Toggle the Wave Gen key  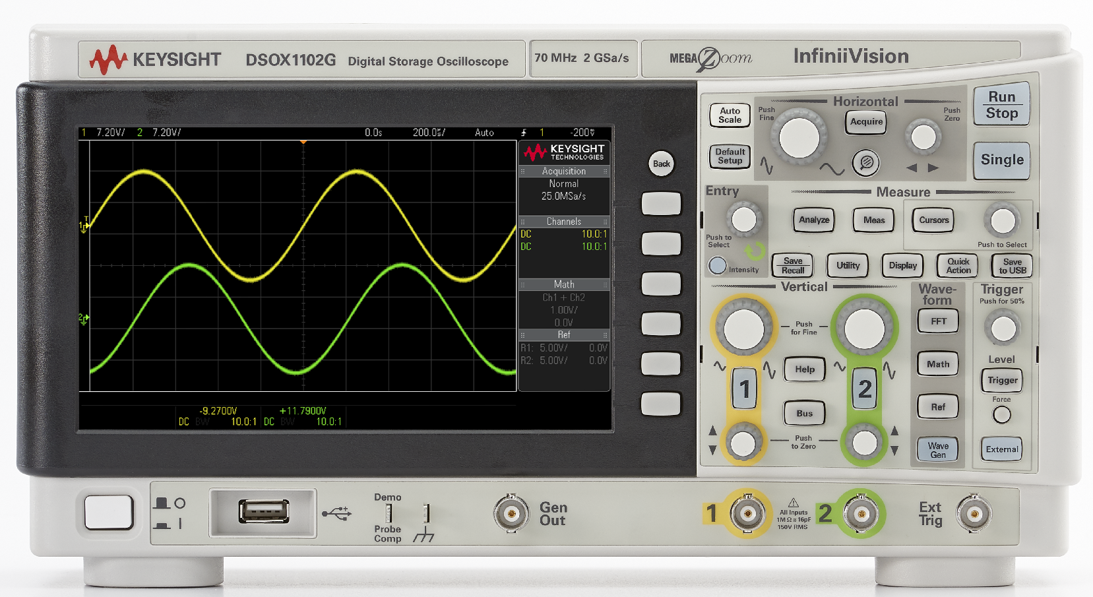(938, 450)
